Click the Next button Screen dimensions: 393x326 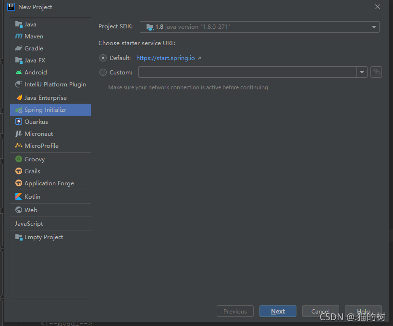tap(278, 311)
